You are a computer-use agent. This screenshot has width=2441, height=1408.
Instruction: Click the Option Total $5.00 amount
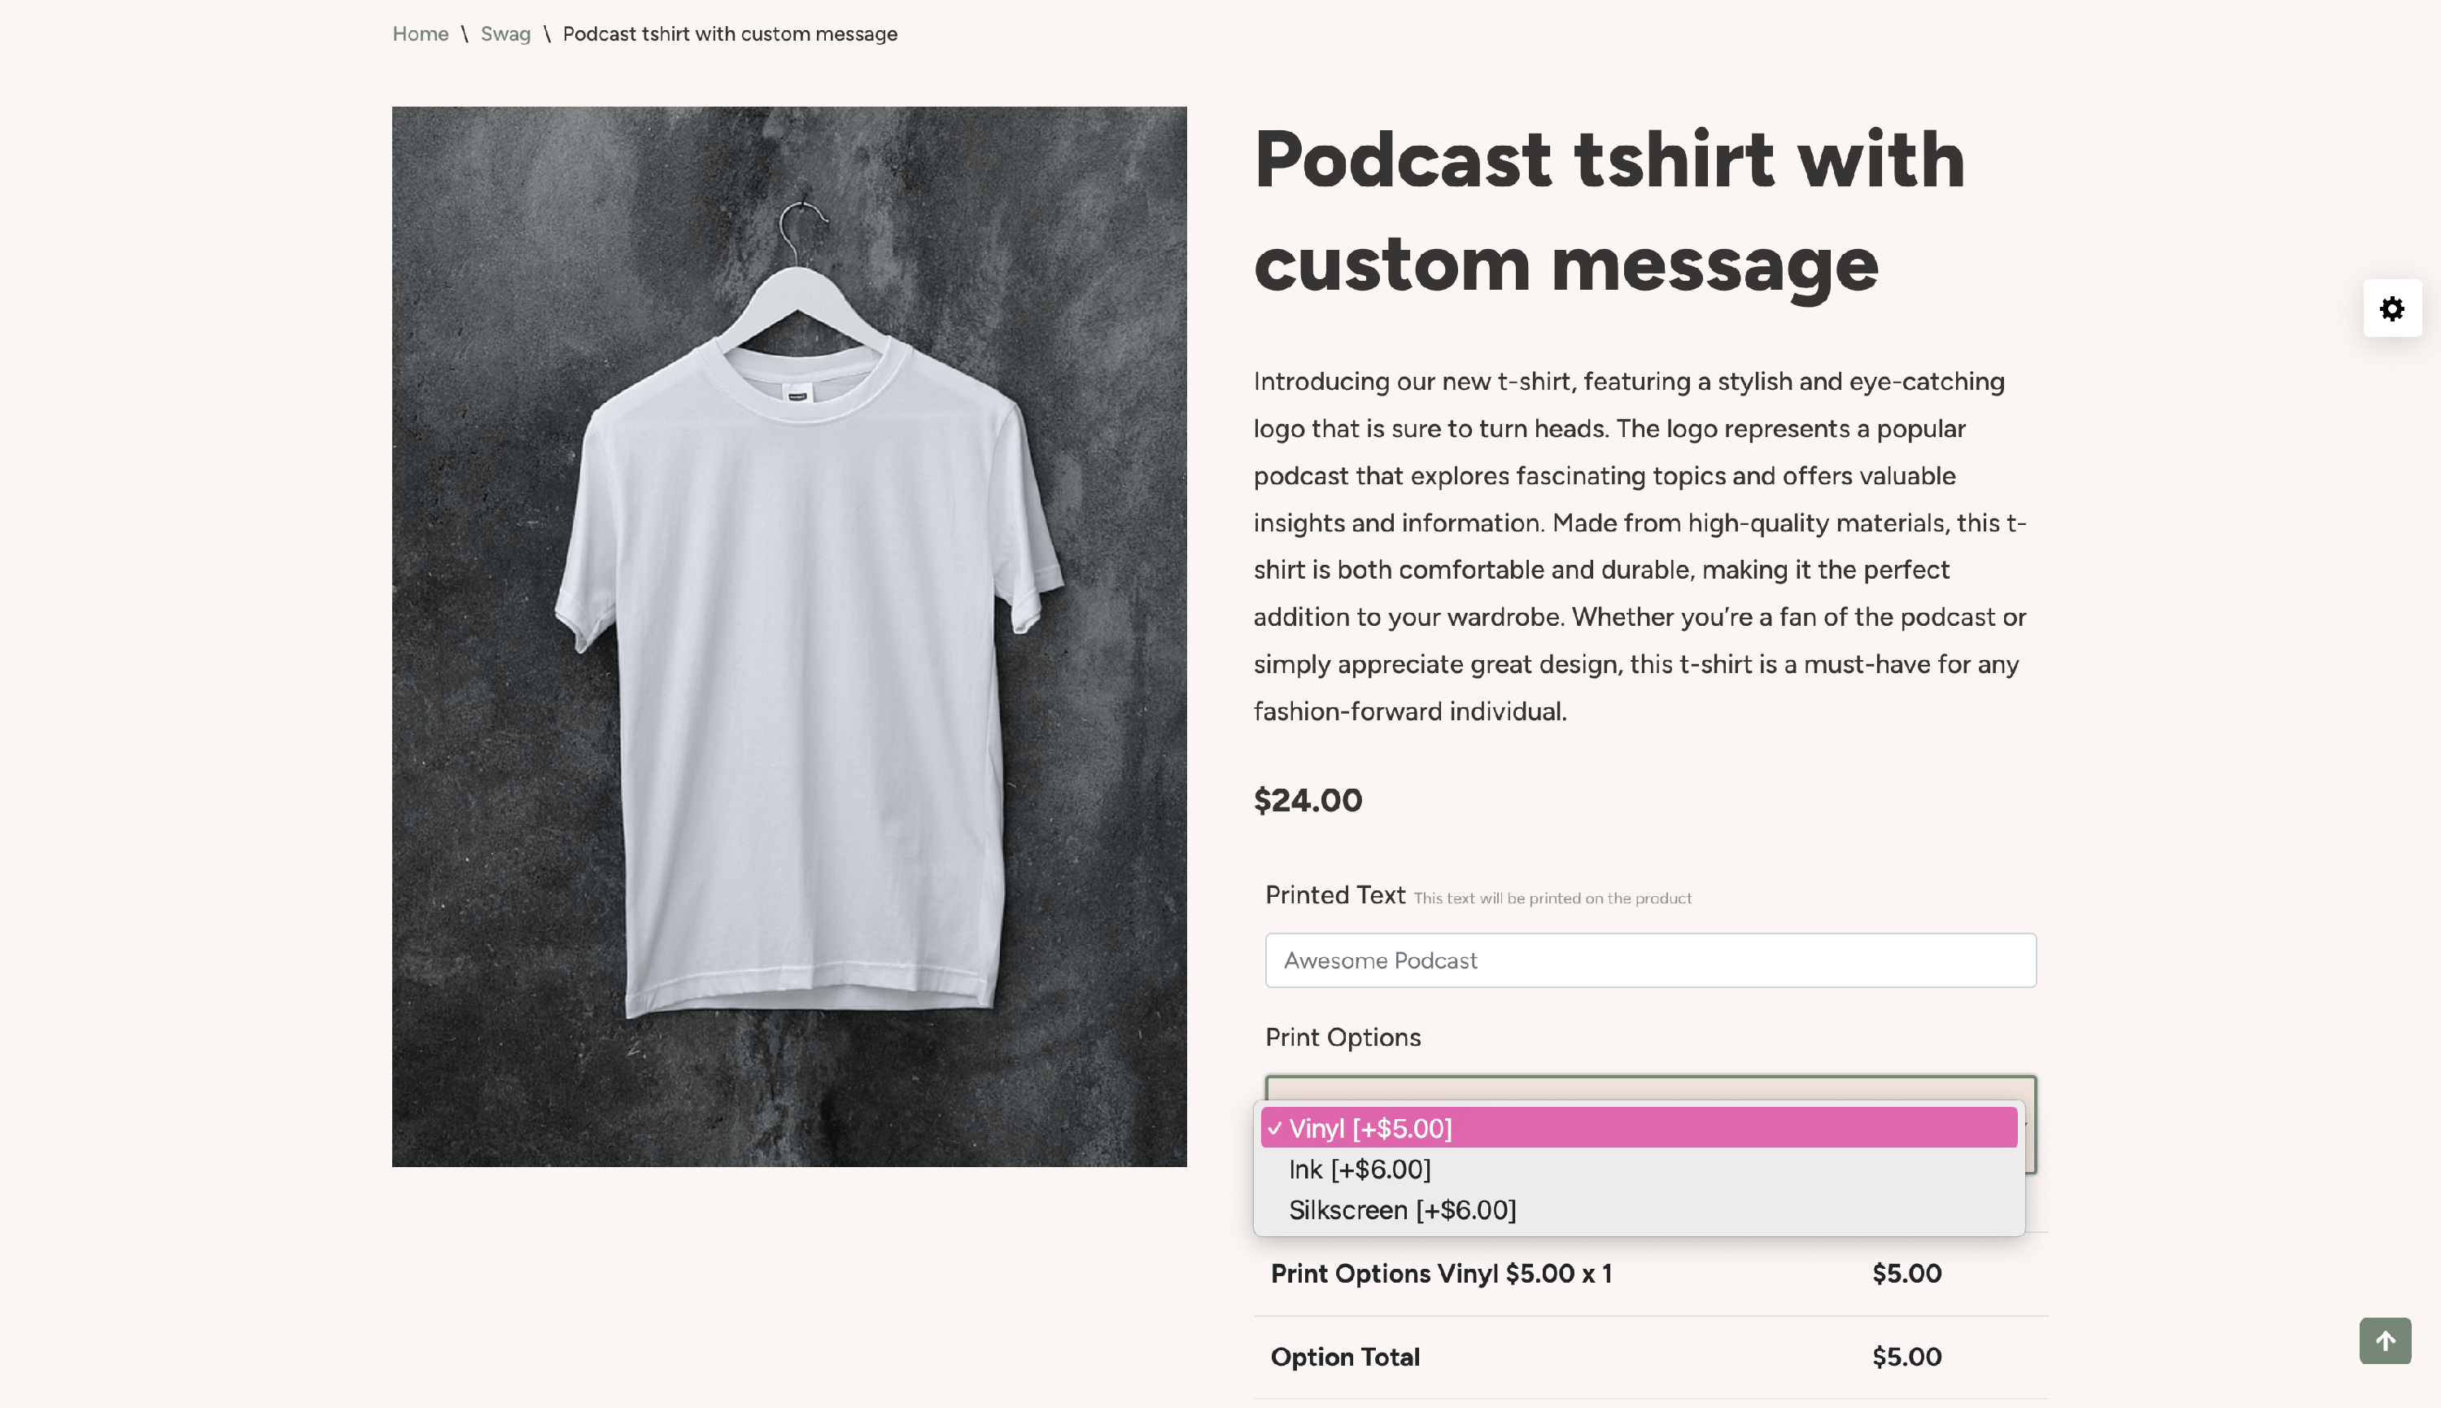click(1906, 1357)
